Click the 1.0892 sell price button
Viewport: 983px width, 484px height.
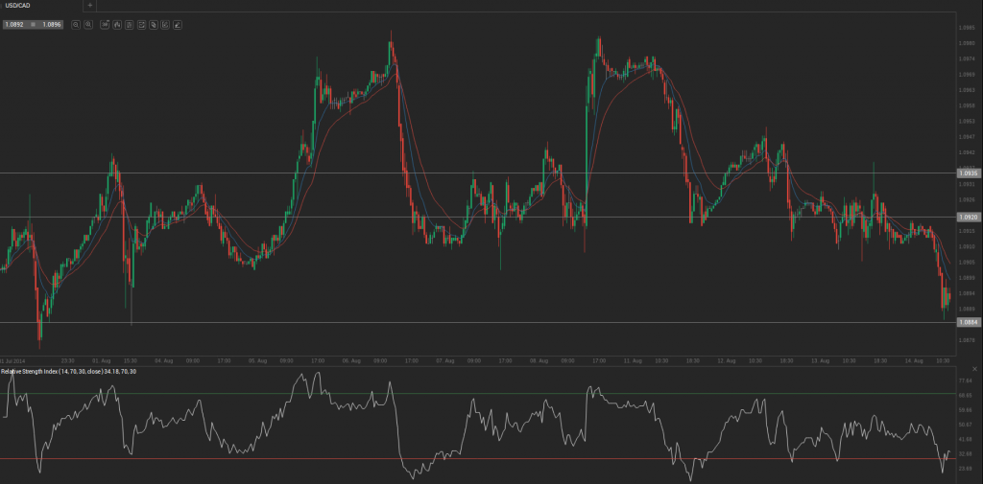[14, 24]
